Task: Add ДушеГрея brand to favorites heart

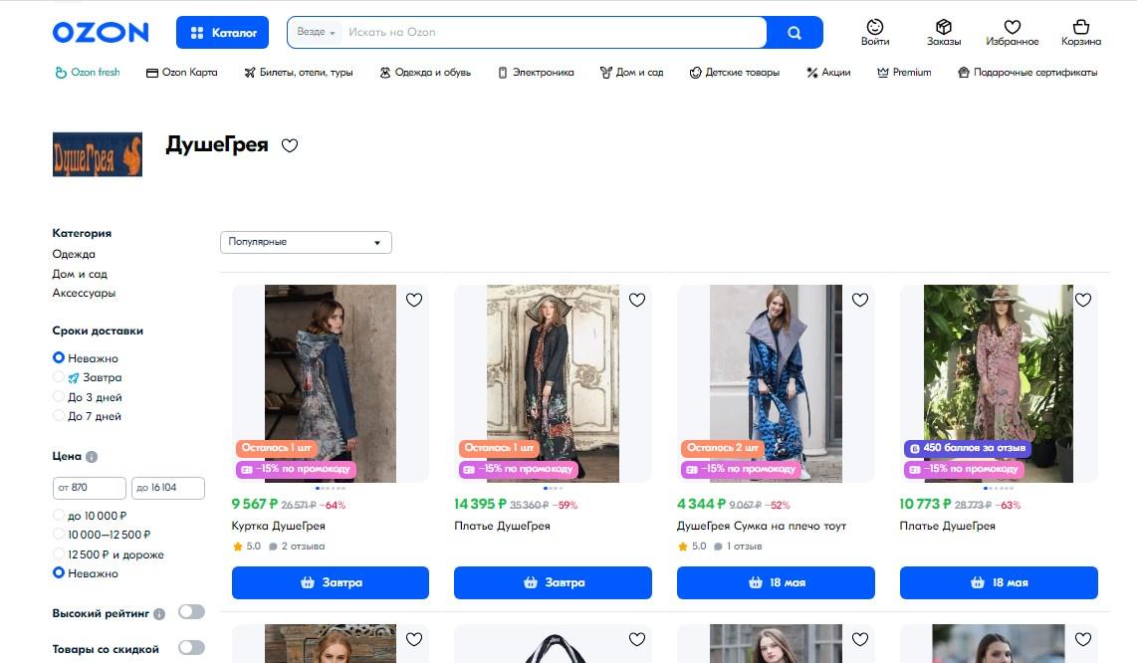Action: pos(290,145)
